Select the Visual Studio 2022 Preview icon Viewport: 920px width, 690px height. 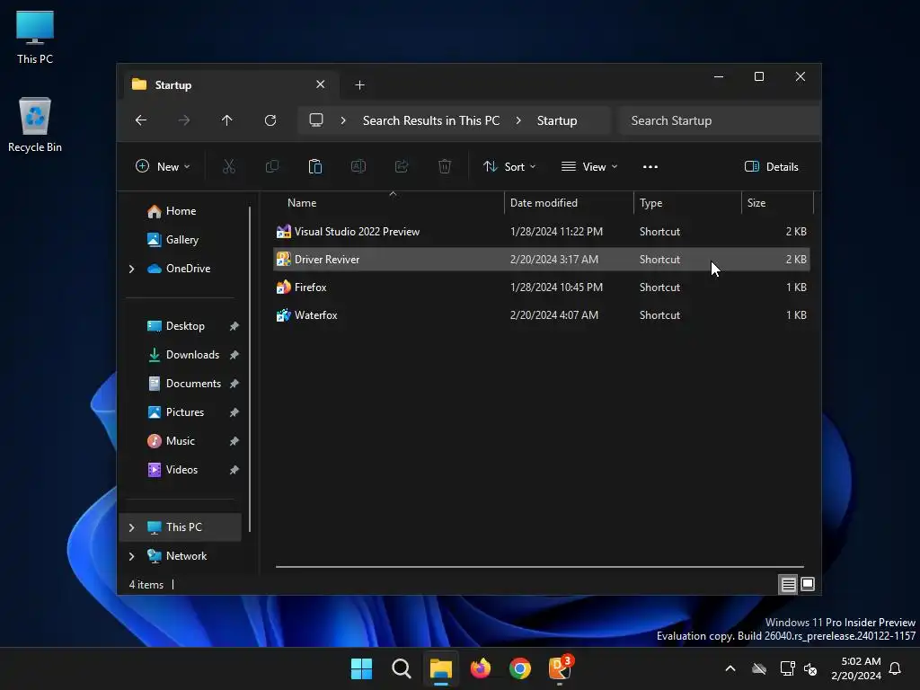pyautogui.click(x=283, y=231)
